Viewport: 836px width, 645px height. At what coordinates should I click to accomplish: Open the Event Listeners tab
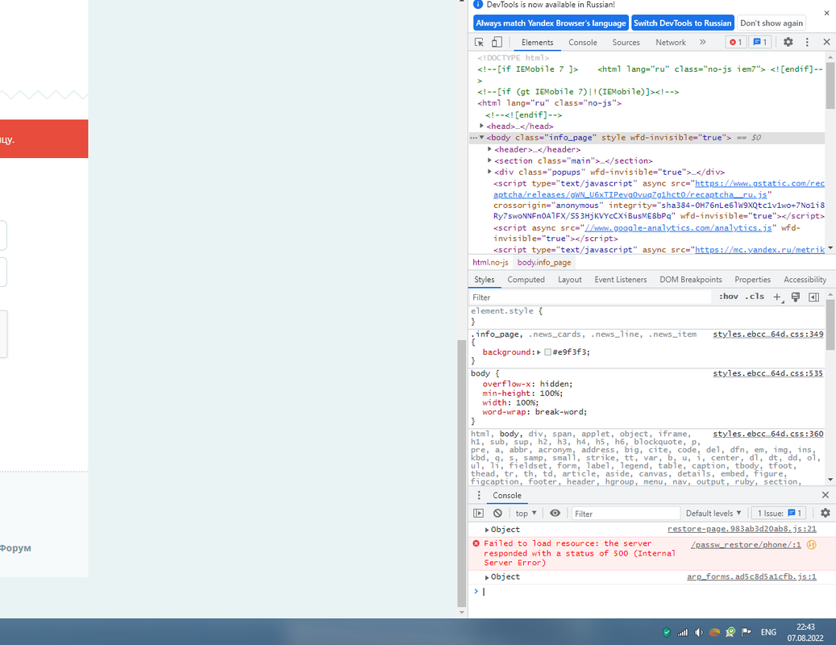coord(620,279)
